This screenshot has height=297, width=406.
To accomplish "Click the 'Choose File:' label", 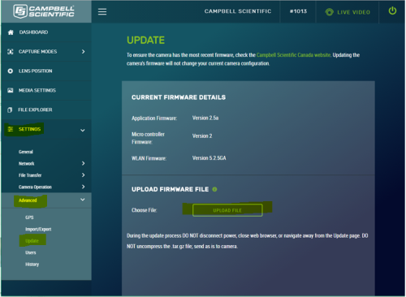I will (145, 210).
